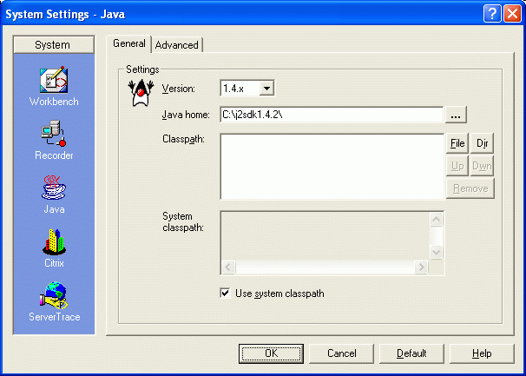Click System classpath scroll left arrow

point(228,267)
